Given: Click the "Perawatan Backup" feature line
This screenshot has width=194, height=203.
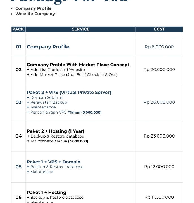Looking at the screenshot, I should (x=48, y=102).
